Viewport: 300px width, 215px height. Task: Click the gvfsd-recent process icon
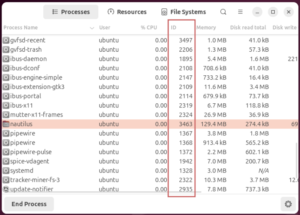6,40
